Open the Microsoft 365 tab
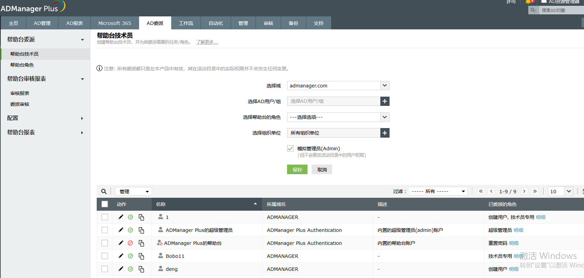Image resolution: width=584 pixels, height=278 pixels. [115, 23]
